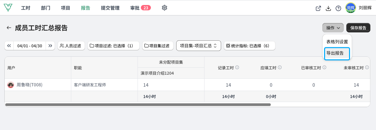Open the 操作 dropdown button

(333, 28)
